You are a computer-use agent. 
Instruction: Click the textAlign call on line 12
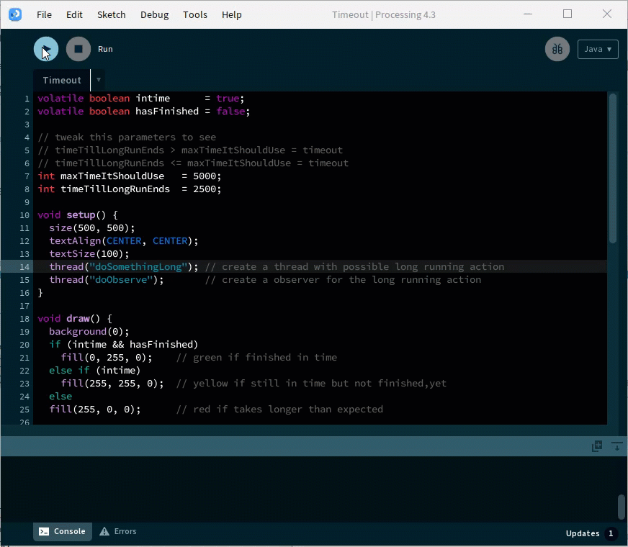(x=123, y=241)
